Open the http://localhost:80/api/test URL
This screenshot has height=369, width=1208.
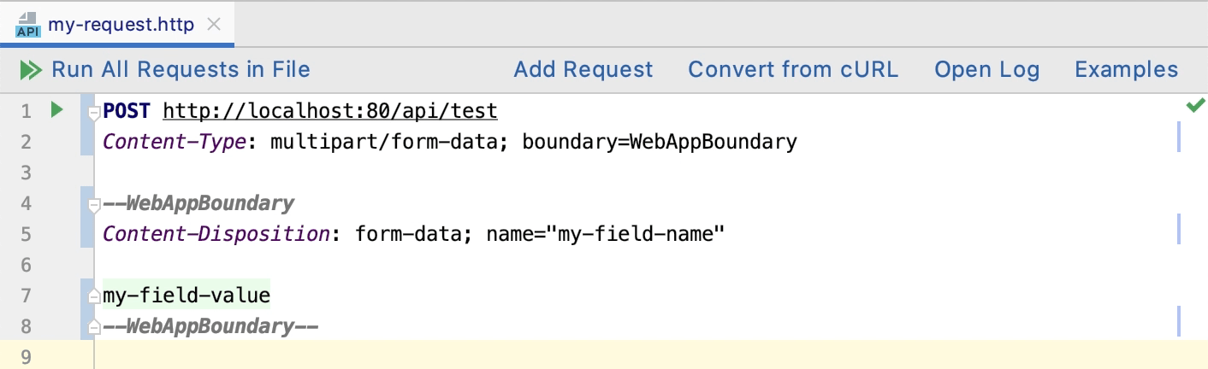tap(329, 111)
